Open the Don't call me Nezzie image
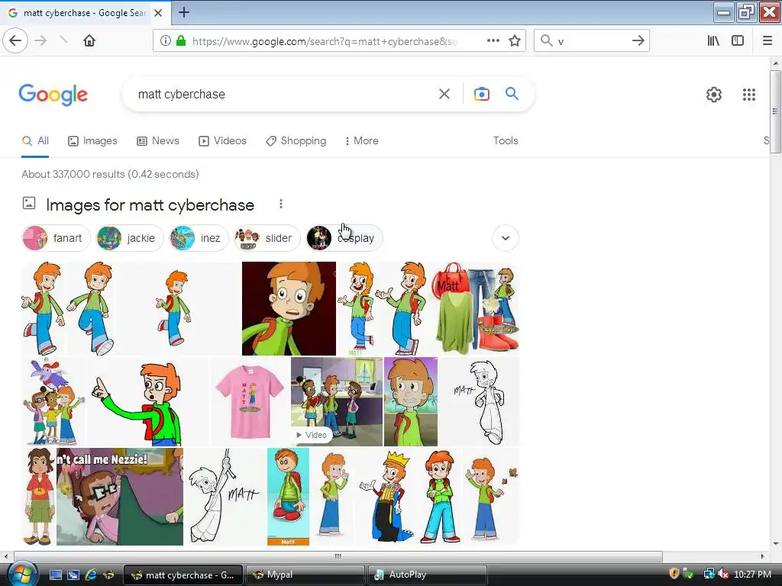The height and width of the screenshot is (586, 782). click(120, 497)
